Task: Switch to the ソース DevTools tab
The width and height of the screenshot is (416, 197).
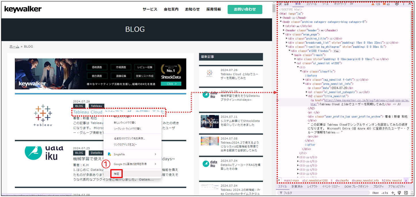Action: 325,4
